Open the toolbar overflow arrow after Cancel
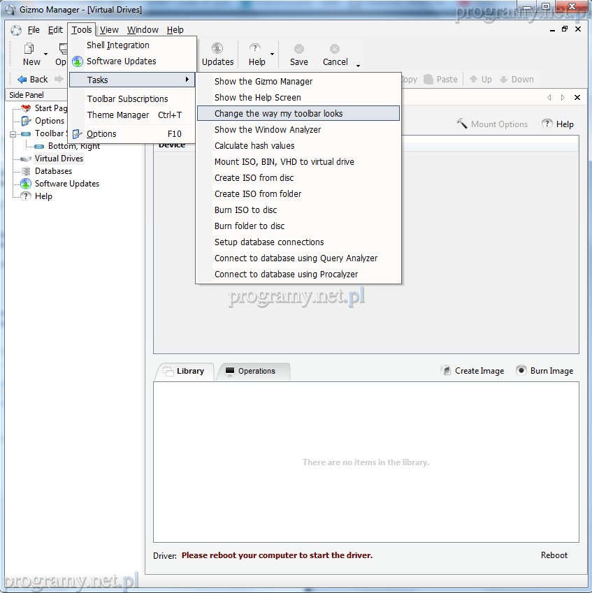592x593 pixels. click(x=358, y=66)
